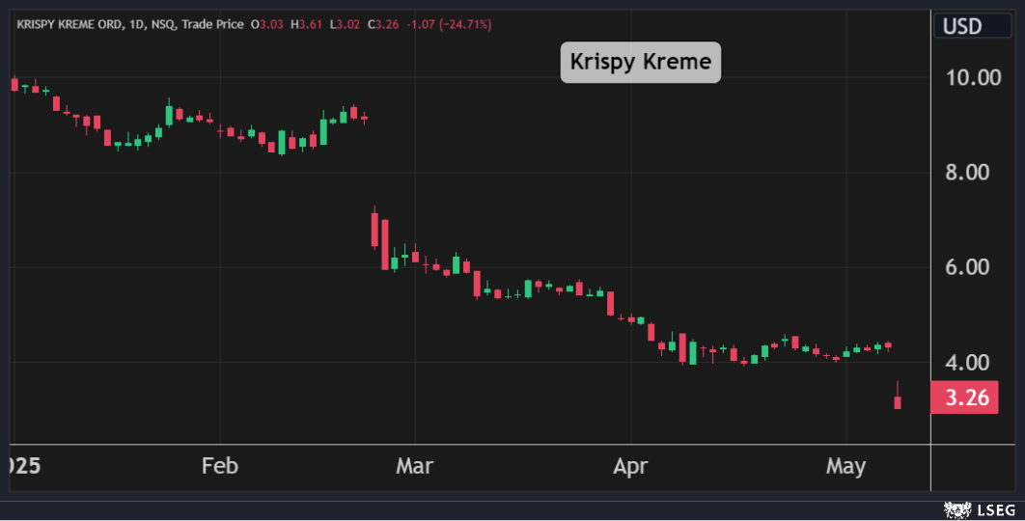The height and width of the screenshot is (521, 1025).
Task: Click the O3.03 open value in header
Action: click(x=267, y=24)
